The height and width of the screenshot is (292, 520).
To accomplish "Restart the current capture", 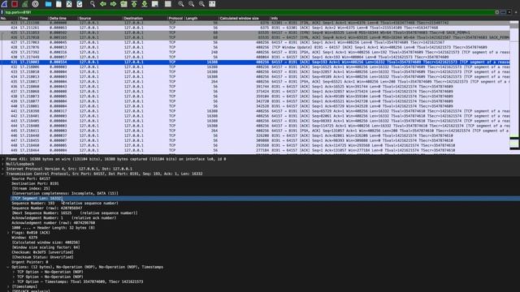I will 25,4.
